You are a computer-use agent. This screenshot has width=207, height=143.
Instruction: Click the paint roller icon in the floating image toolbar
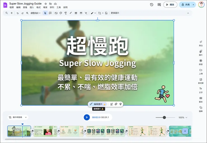(x=120, y=104)
